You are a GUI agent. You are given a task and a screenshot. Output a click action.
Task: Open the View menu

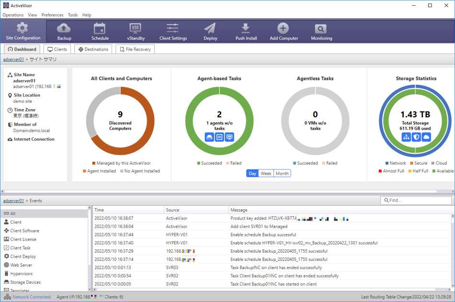[32, 15]
